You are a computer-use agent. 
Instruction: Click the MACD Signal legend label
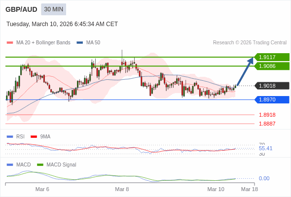62,165
